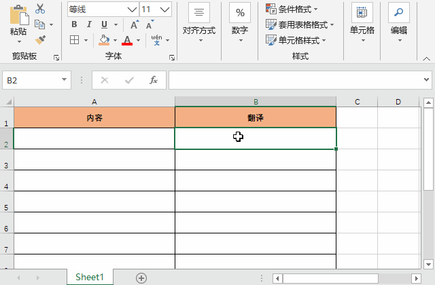This screenshot has height=285, width=435.
Task: Open the font name dropdown 等线
Action: tap(132, 9)
